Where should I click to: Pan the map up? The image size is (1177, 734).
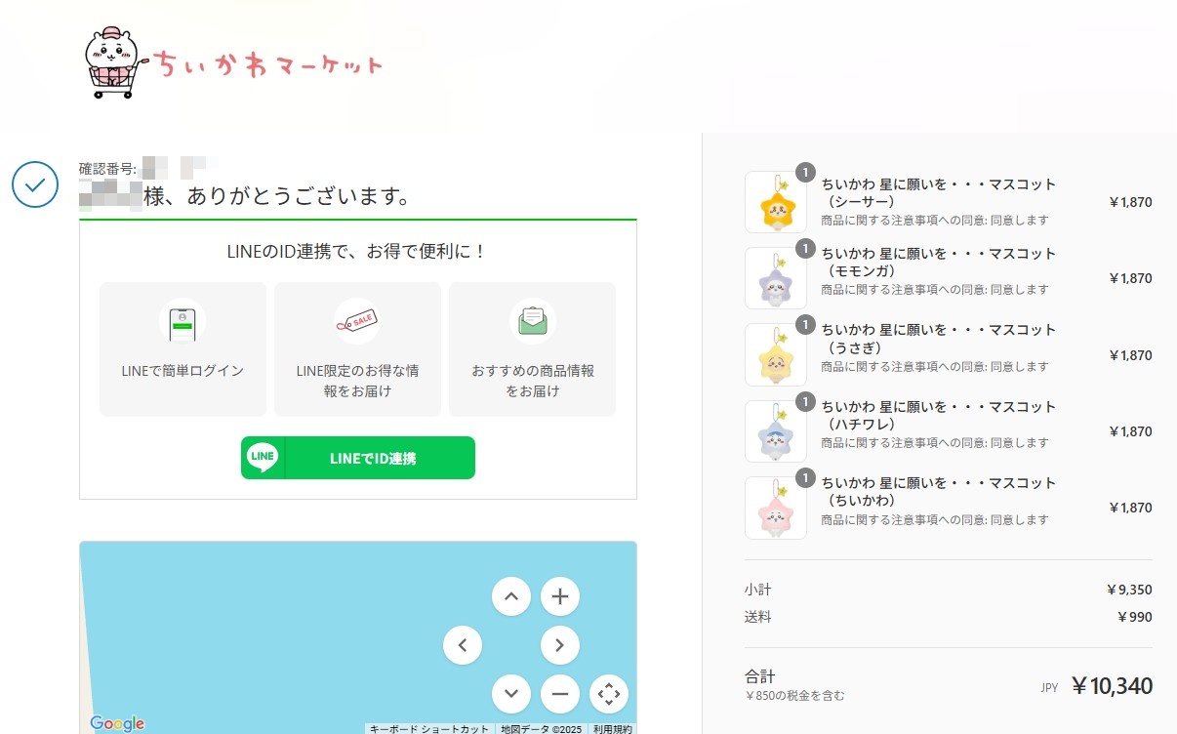tap(511, 596)
